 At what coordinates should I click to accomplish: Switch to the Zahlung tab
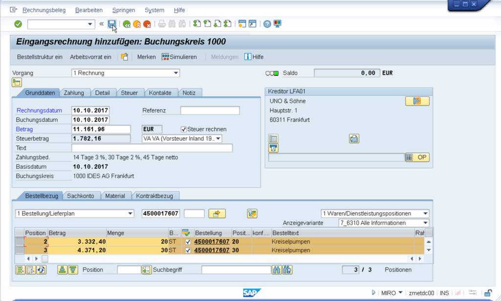(74, 93)
